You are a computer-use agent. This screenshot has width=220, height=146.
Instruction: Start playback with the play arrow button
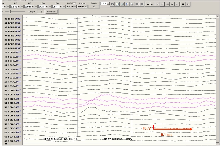pyautogui.click(x=188, y=4)
